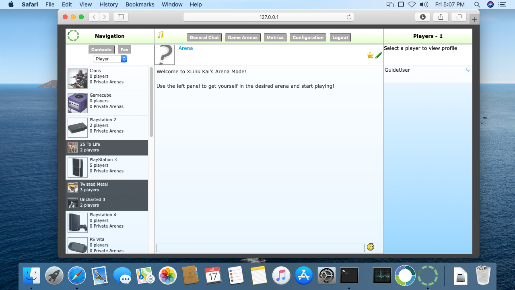This screenshot has height=290, width=515.
Task: Click the chat message input field
Action: coord(260,248)
